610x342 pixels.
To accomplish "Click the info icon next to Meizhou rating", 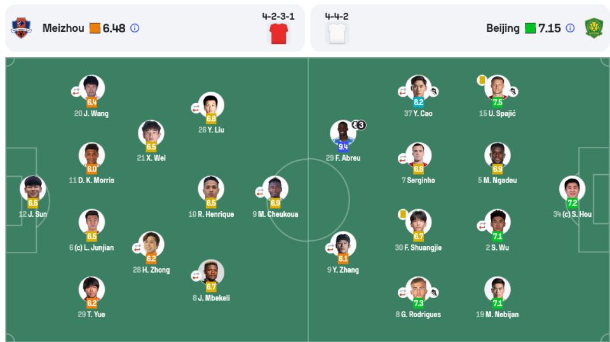I will coord(135,28).
